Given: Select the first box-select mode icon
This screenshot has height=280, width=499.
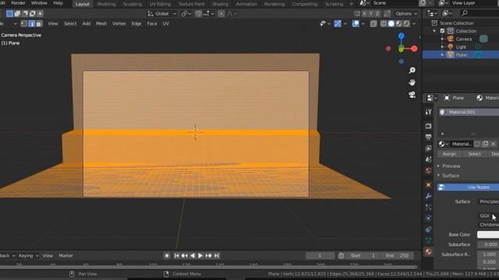Looking at the screenshot, I should pos(9,14).
